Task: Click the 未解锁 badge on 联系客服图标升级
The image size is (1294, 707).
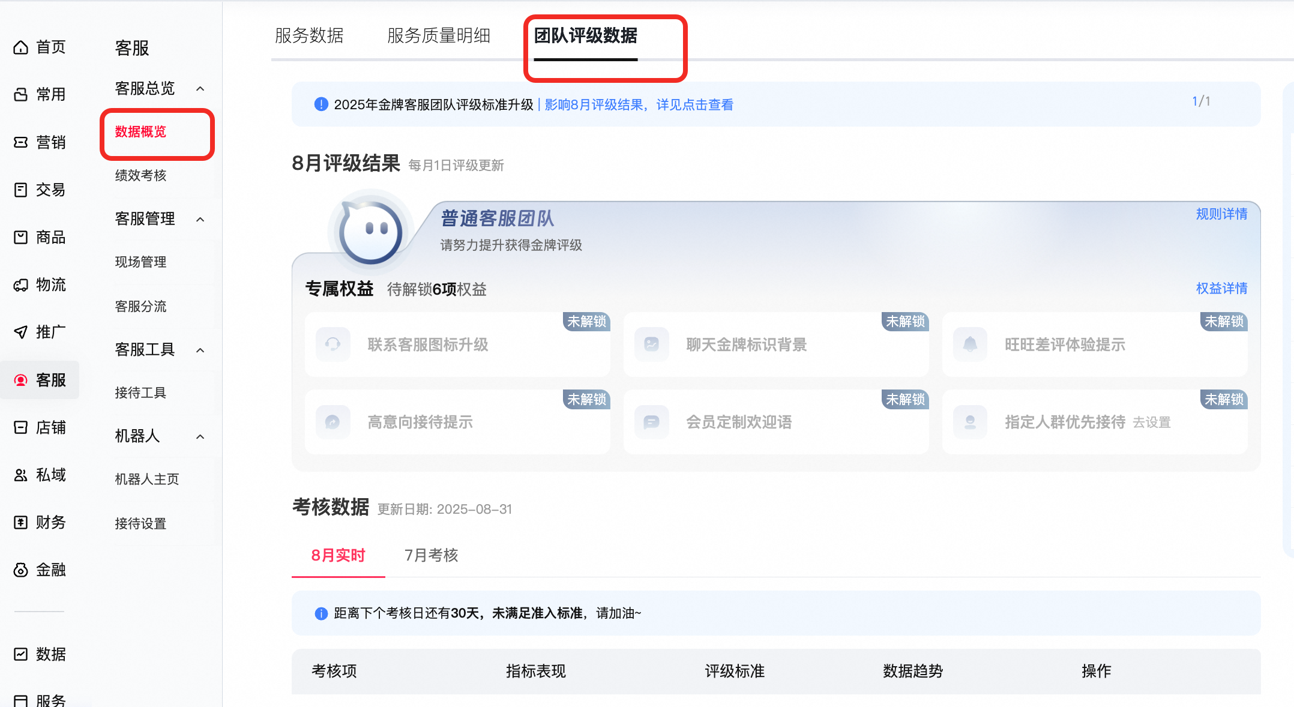Action: (587, 322)
